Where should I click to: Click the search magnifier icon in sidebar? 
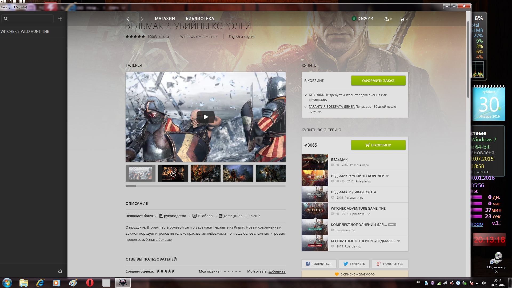6,19
